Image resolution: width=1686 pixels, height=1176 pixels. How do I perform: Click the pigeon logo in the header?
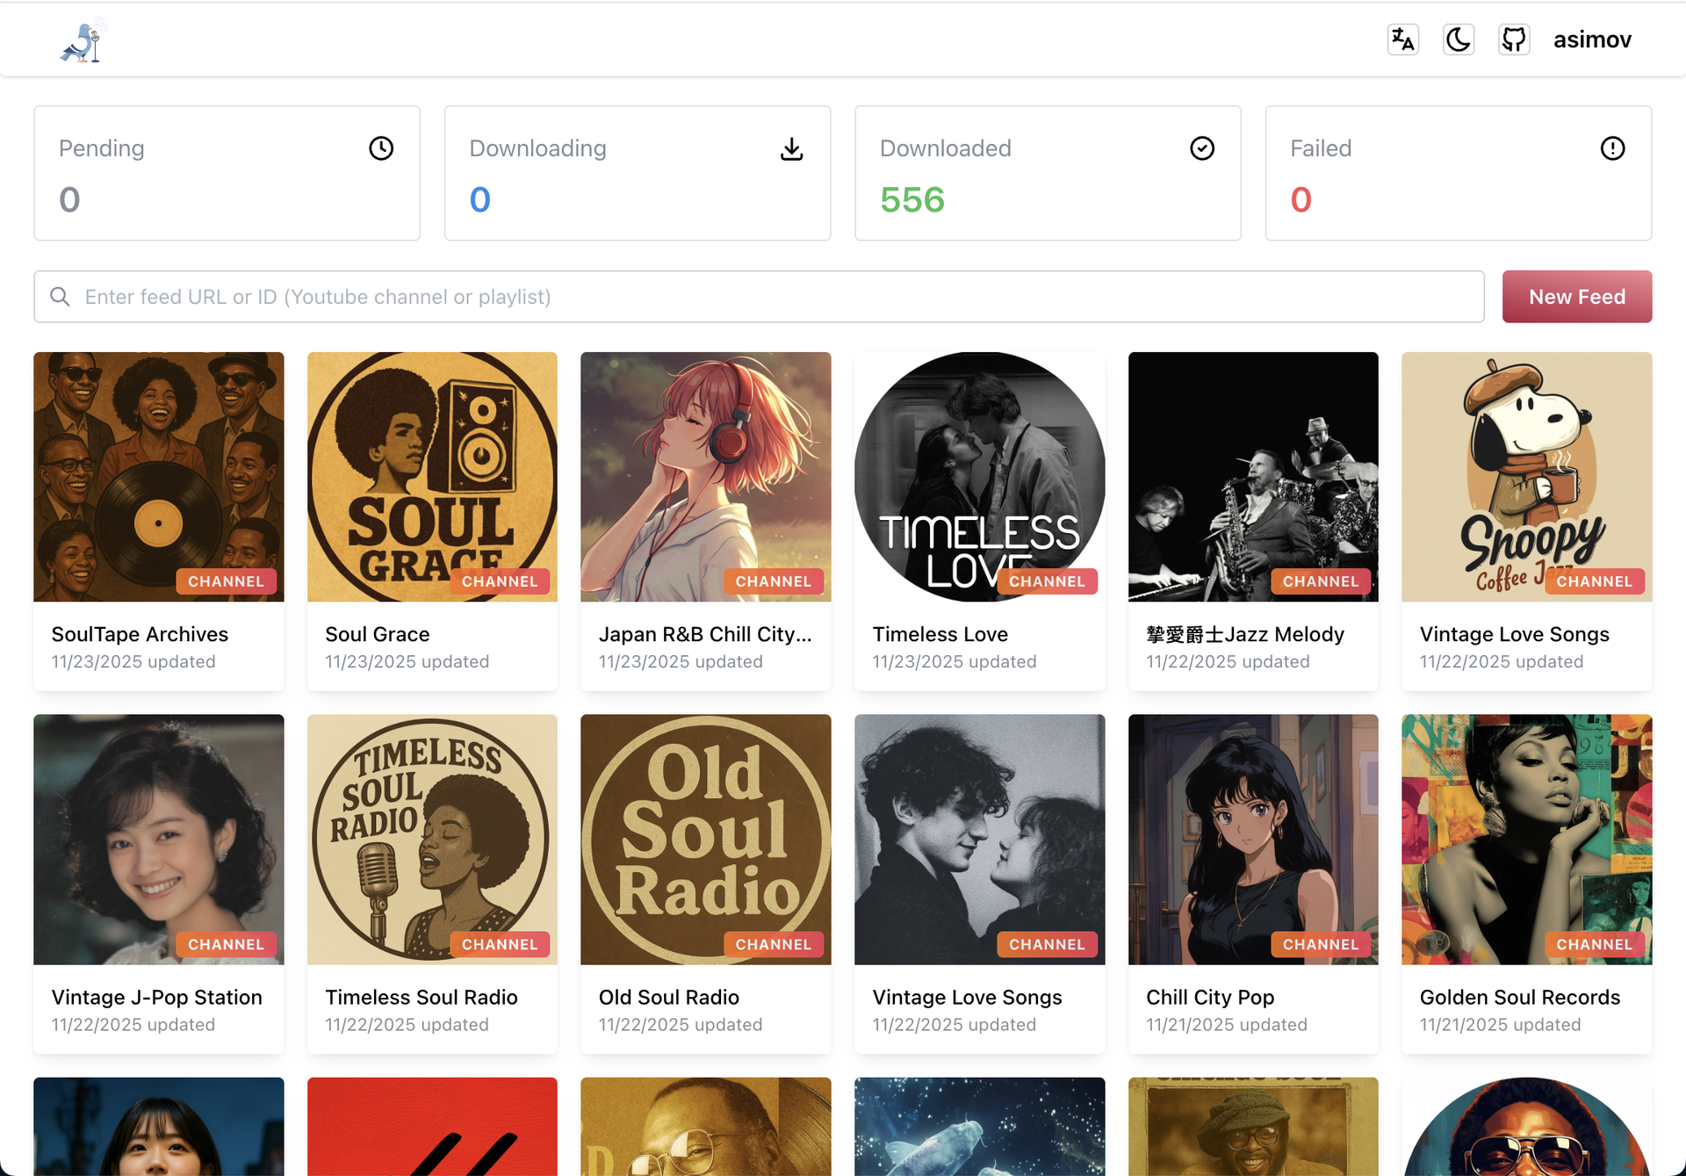[x=83, y=40]
